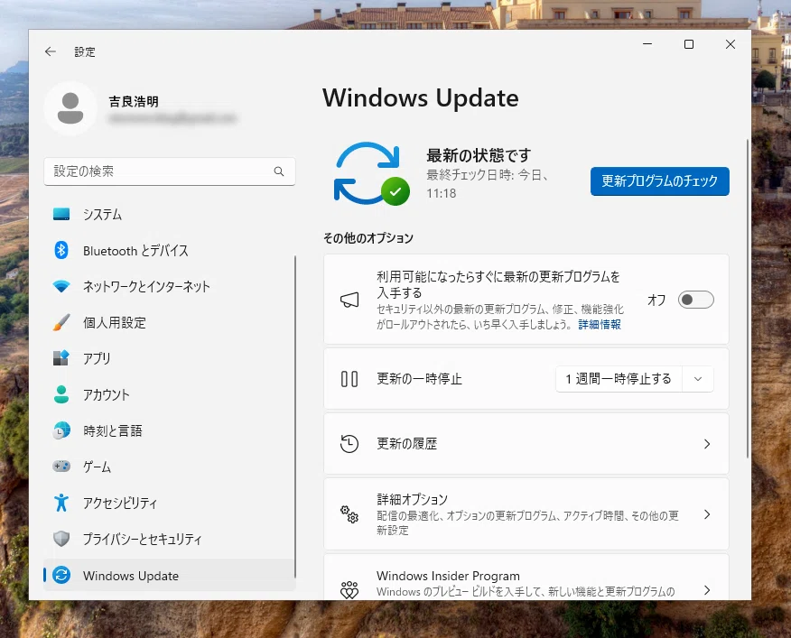Click the 詳細オプション title text
Image resolution: width=791 pixels, height=638 pixels.
[x=412, y=499]
